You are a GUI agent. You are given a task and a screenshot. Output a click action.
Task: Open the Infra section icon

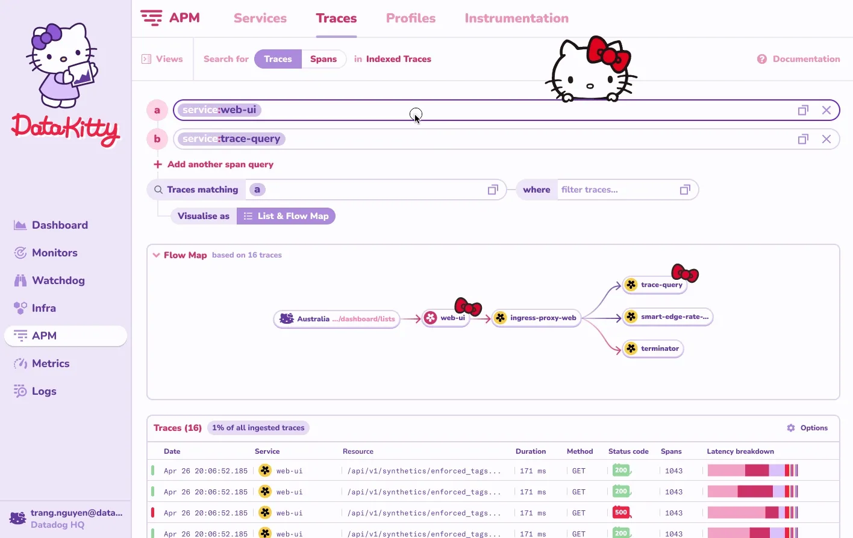20,308
